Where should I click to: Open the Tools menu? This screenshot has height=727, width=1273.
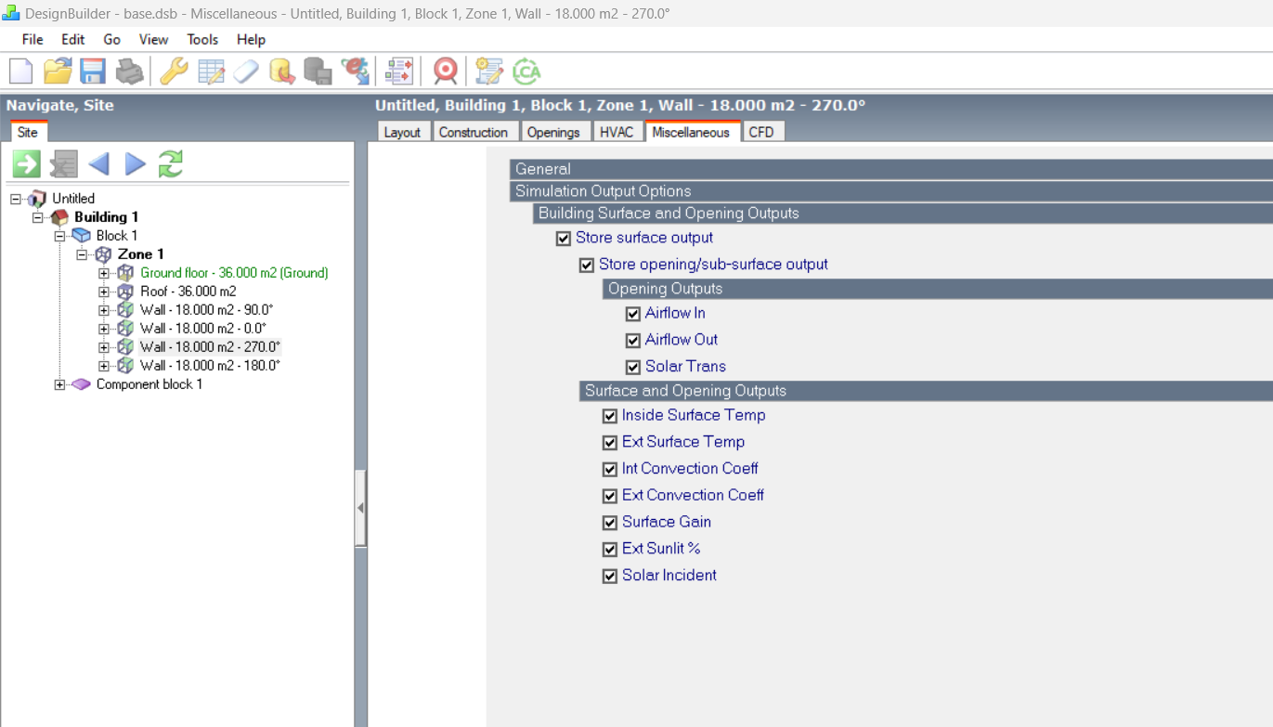click(202, 39)
